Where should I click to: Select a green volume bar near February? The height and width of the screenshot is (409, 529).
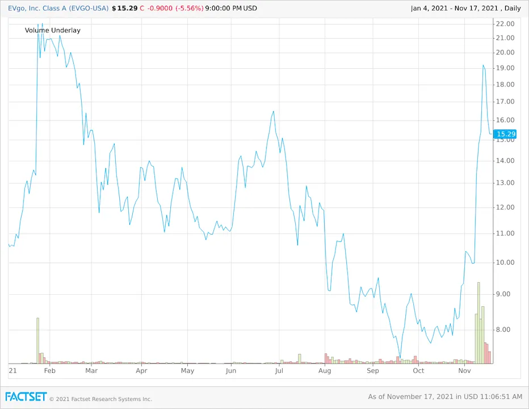pyautogui.click(x=36, y=338)
